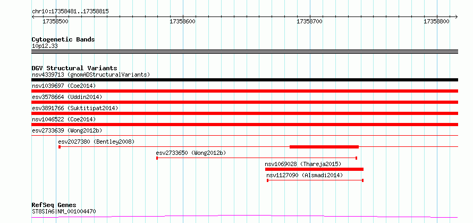The image size is (473, 223).
Task: Click the 10p12.33 band label
Action: point(45,46)
